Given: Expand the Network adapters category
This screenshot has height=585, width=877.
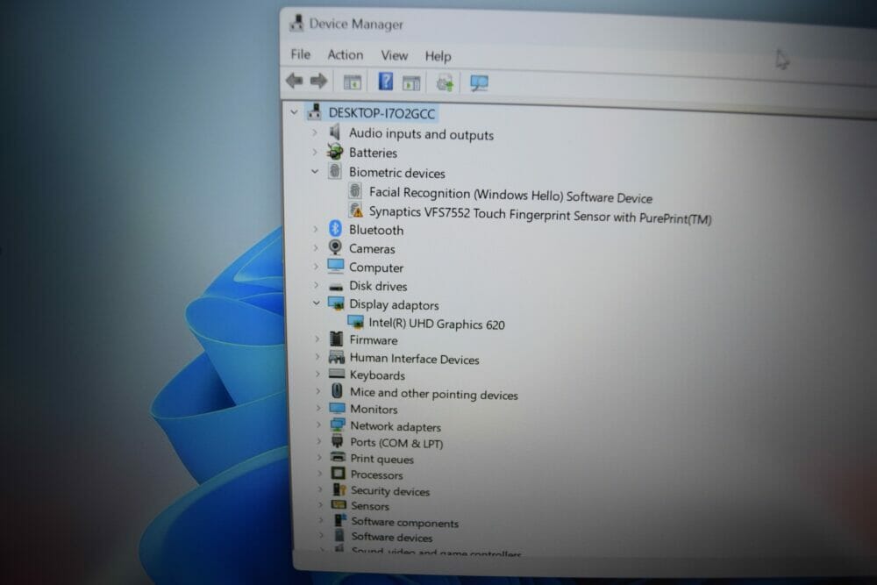Looking at the screenshot, I should pos(318,425).
